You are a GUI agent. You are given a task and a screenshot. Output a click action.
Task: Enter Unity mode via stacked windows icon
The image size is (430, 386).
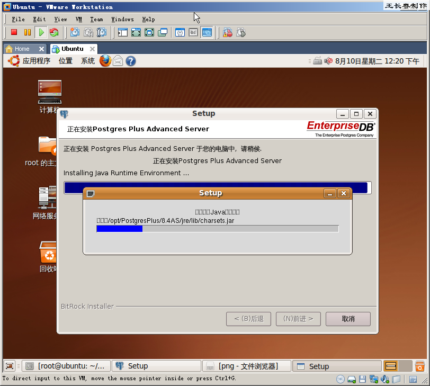pos(163,32)
